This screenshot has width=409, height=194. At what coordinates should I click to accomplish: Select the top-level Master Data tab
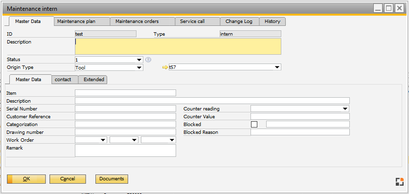pos(31,22)
